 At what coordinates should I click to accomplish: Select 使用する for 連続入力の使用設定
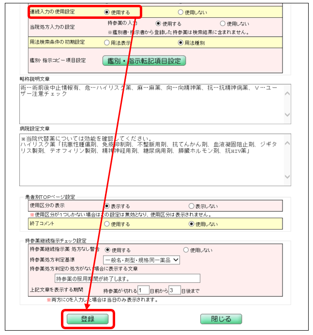[107, 12]
